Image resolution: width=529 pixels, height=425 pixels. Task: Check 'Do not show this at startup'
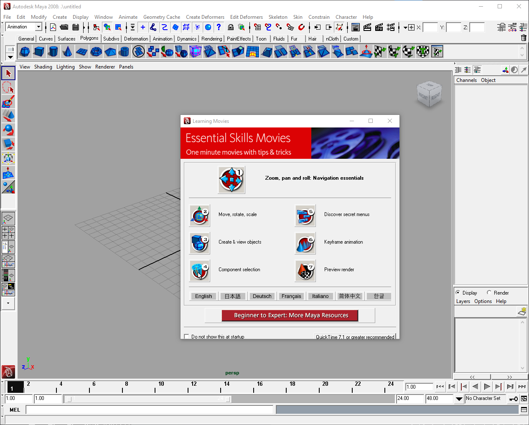coord(186,336)
